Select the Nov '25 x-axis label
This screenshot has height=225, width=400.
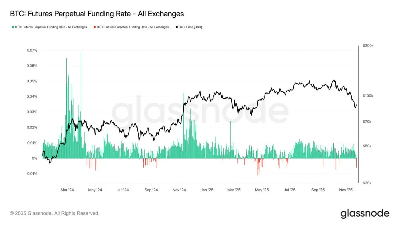click(346, 190)
